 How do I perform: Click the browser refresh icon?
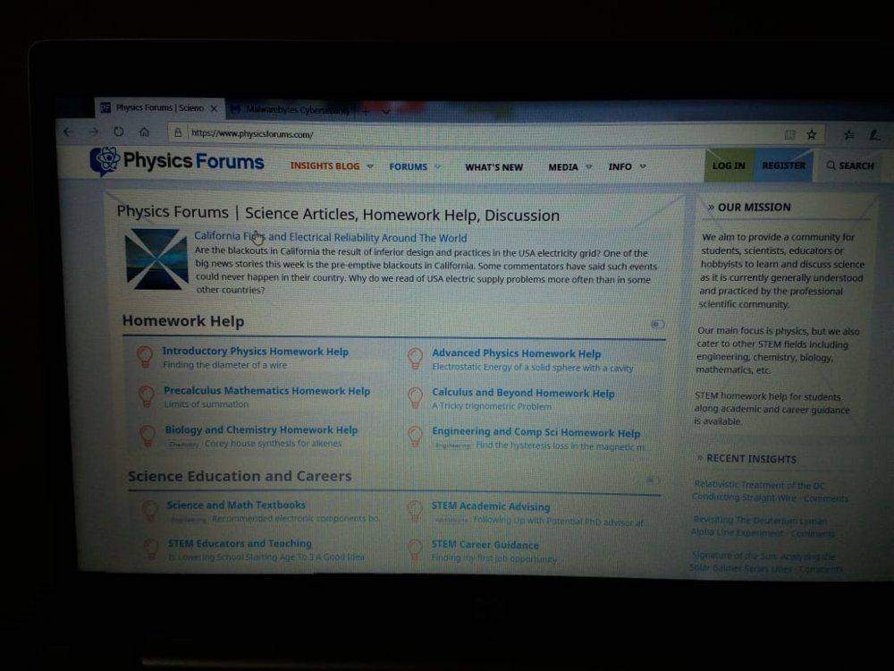coord(118,132)
